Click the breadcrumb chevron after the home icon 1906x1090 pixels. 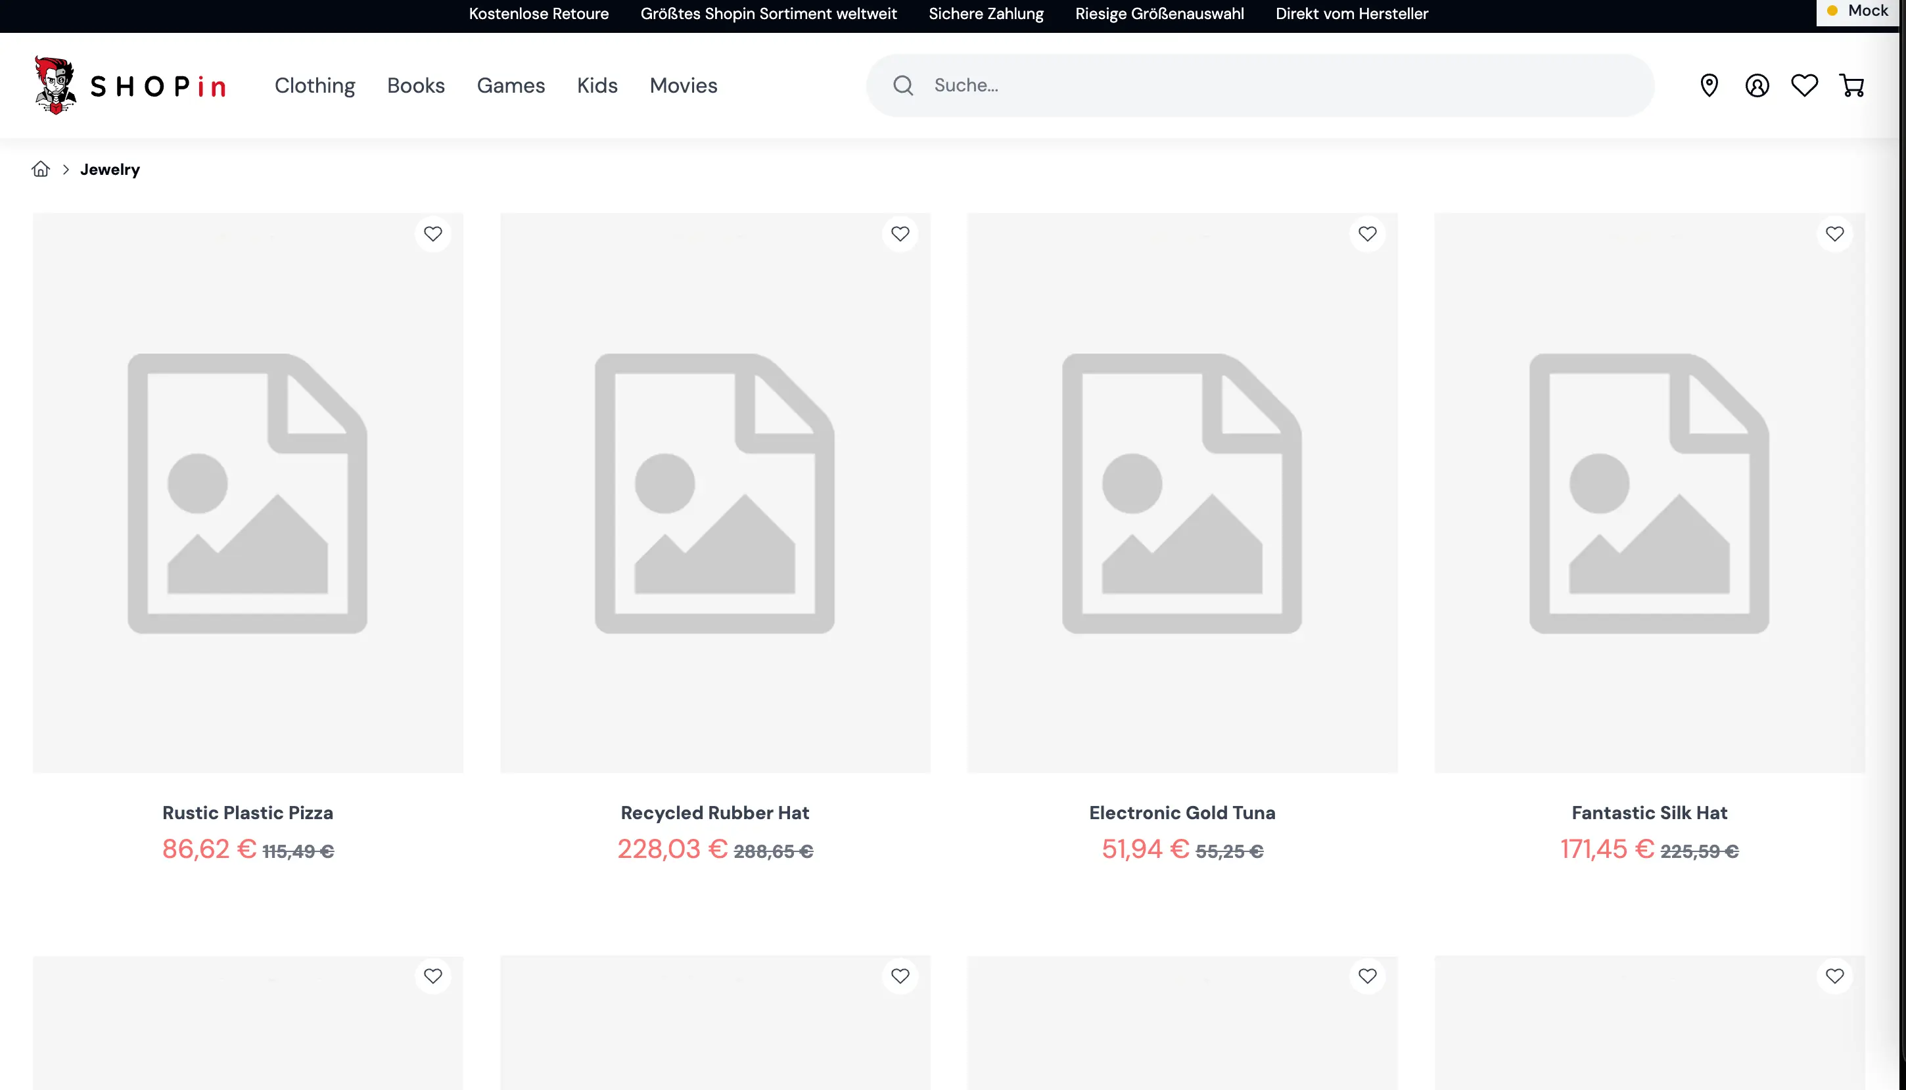point(66,169)
